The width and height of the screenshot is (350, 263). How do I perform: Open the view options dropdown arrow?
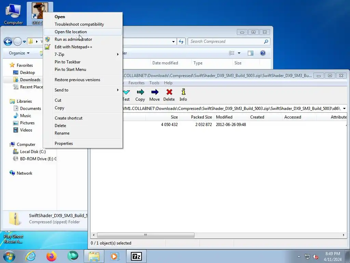click(x=239, y=53)
